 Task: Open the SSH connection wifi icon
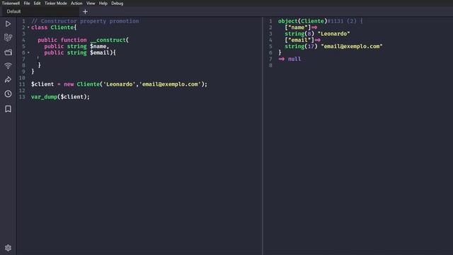8,66
